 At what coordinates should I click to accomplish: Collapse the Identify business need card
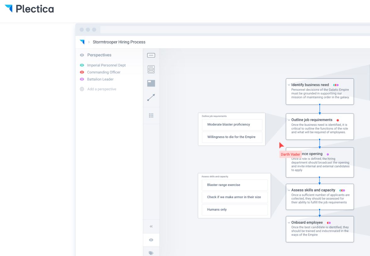[x=289, y=85]
